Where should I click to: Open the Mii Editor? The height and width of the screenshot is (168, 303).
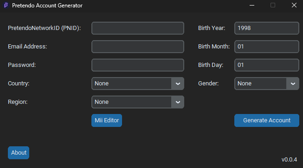107,120
